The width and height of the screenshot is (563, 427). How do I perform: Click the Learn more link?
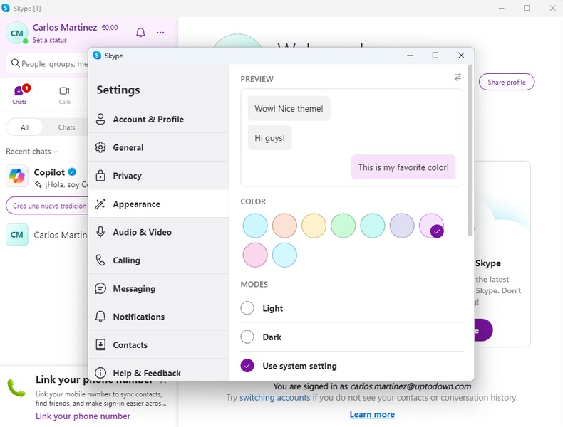(372, 414)
